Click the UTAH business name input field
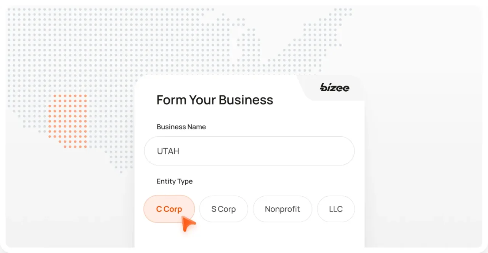 click(249, 151)
